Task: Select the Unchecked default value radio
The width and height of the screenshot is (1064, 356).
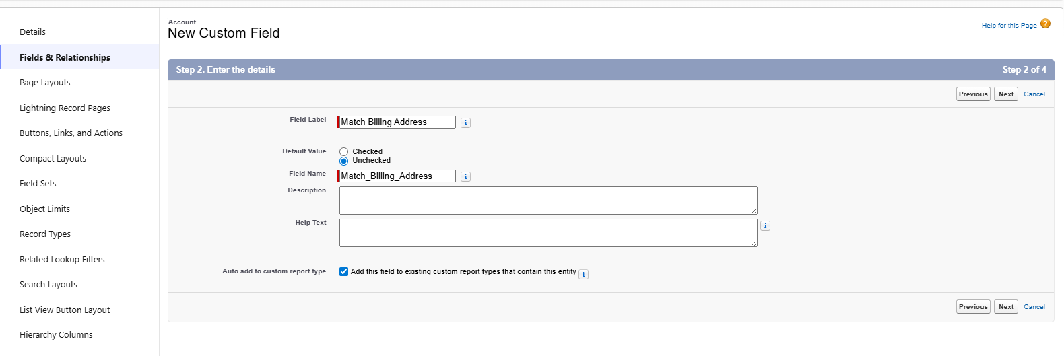Action: click(343, 161)
